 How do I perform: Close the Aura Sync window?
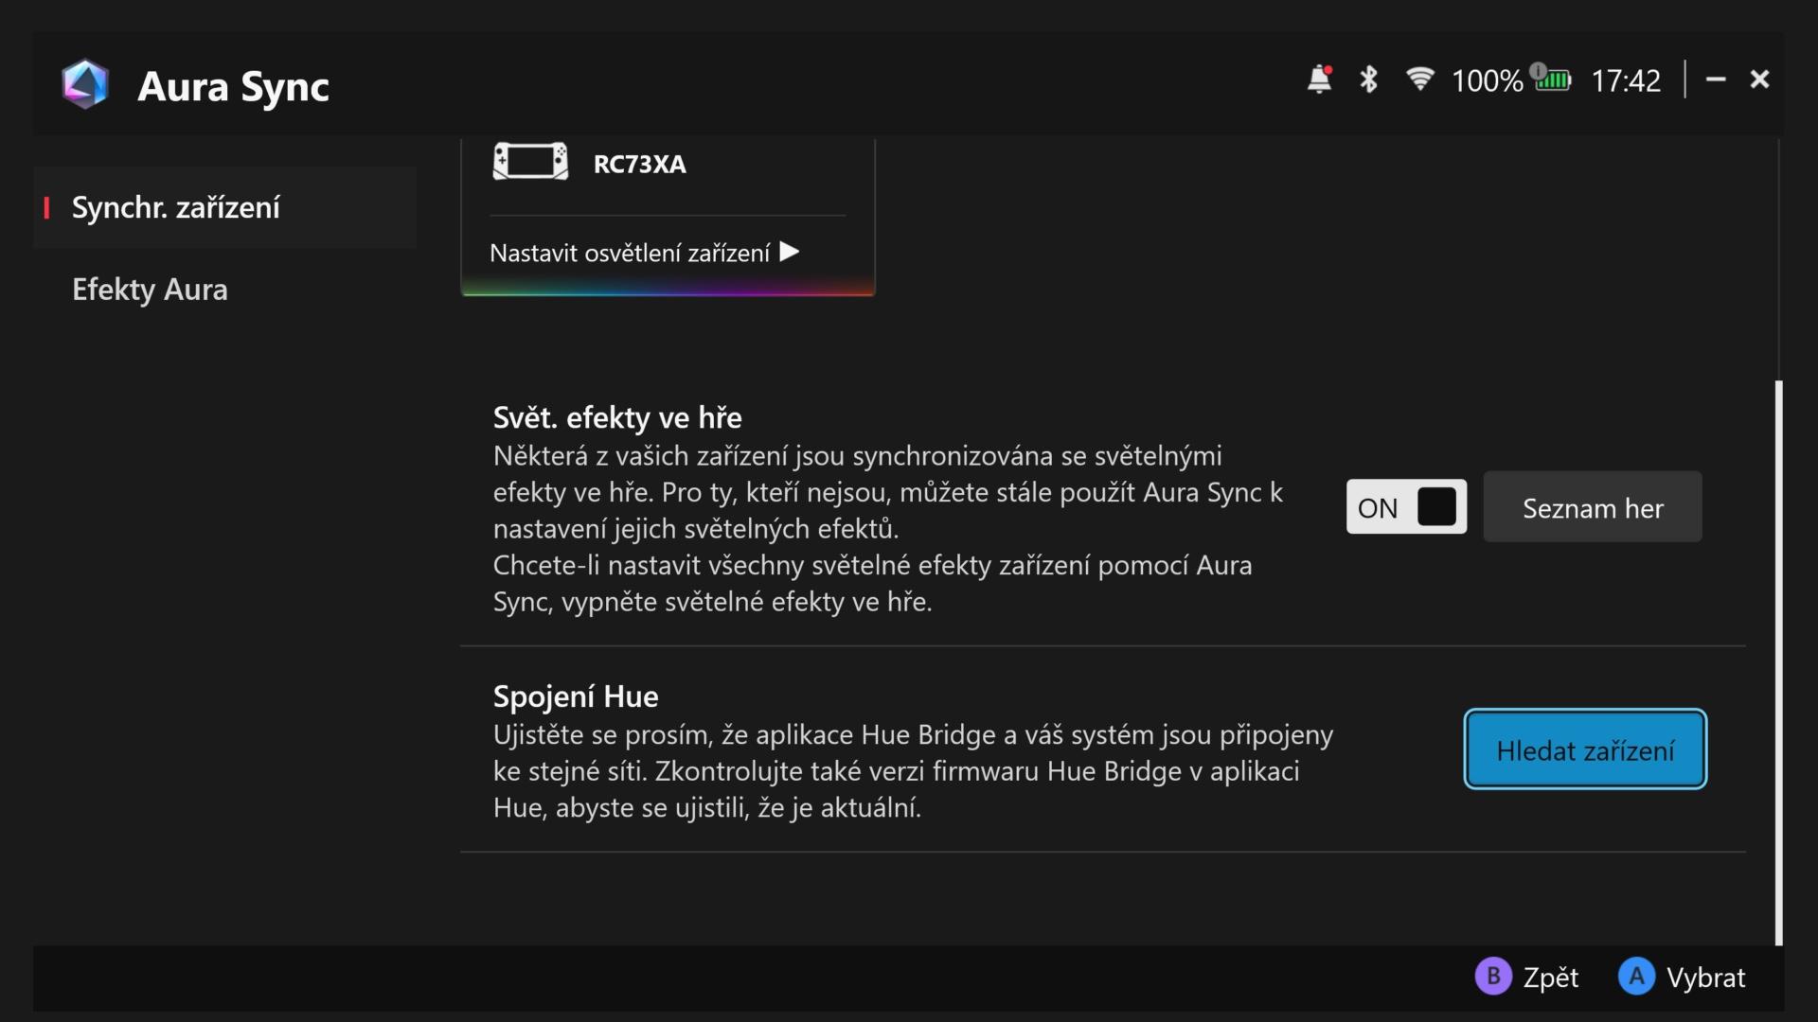[x=1759, y=79]
